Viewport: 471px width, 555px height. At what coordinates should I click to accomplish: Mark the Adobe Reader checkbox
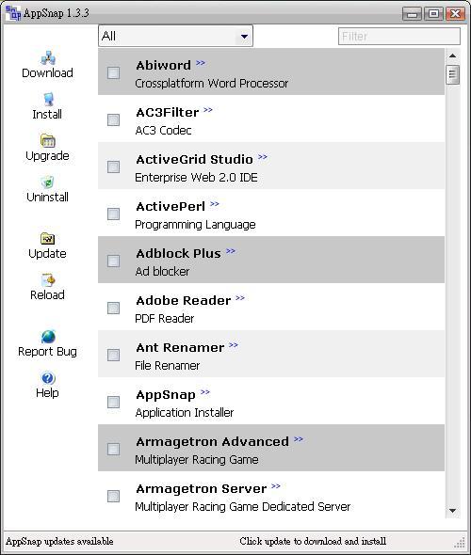pyautogui.click(x=113, y=308)
